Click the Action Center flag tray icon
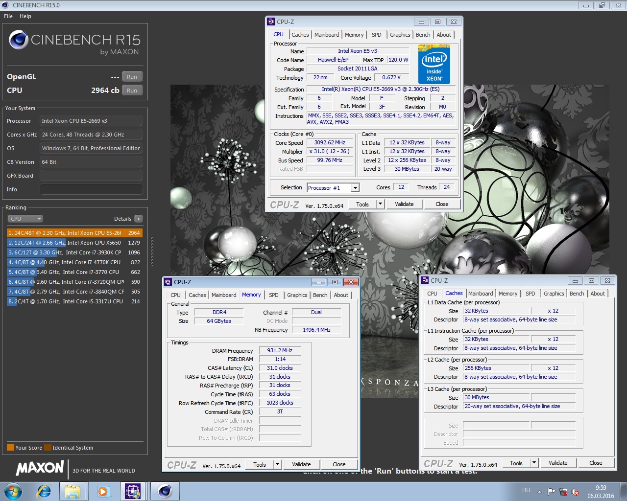 552,491
